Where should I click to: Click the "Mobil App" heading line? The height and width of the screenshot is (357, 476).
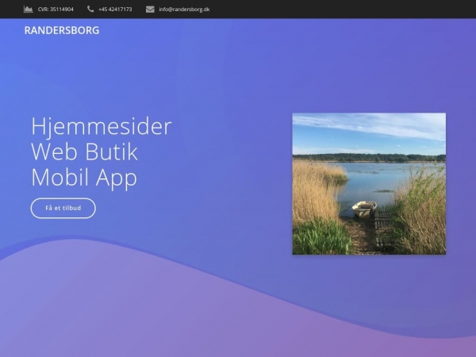[84, 177]
